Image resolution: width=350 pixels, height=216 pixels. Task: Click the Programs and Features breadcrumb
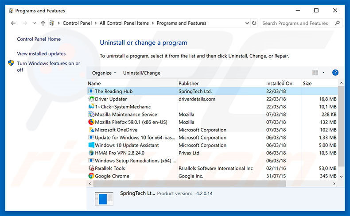(x=182, y=23)
